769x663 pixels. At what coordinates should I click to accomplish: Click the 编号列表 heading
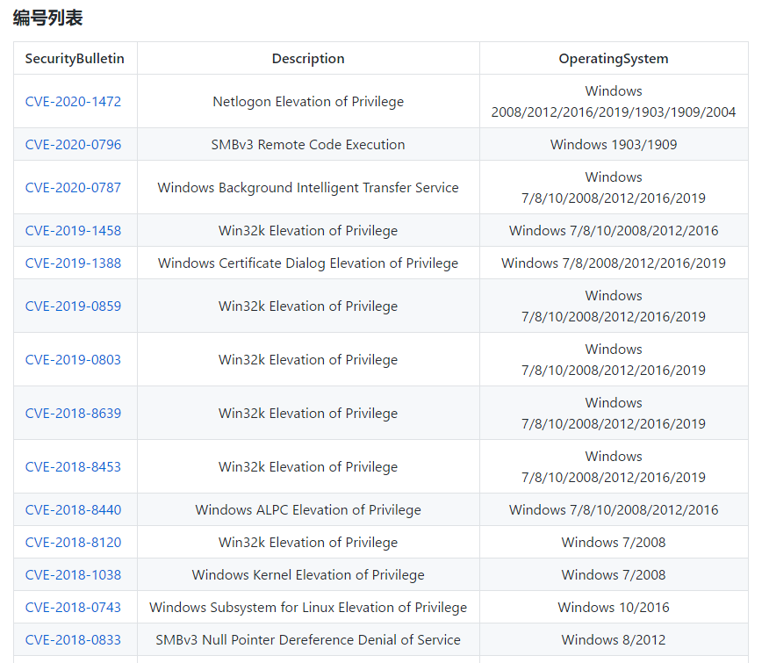point(47,18)
